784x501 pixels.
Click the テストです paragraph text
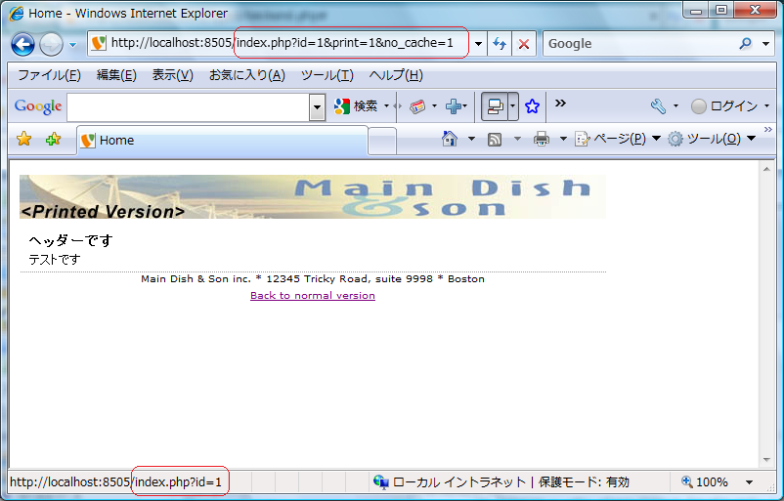[x=55, y=259]
